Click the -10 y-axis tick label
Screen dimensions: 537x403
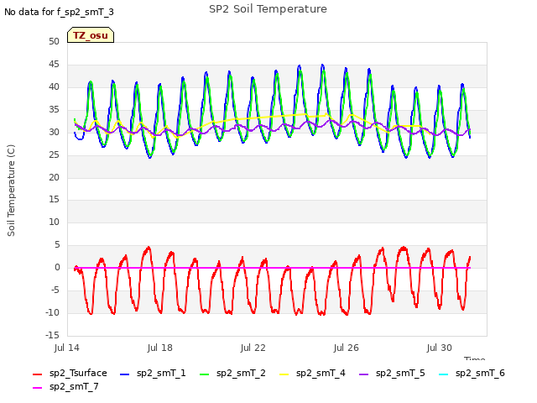pos(52,313)
